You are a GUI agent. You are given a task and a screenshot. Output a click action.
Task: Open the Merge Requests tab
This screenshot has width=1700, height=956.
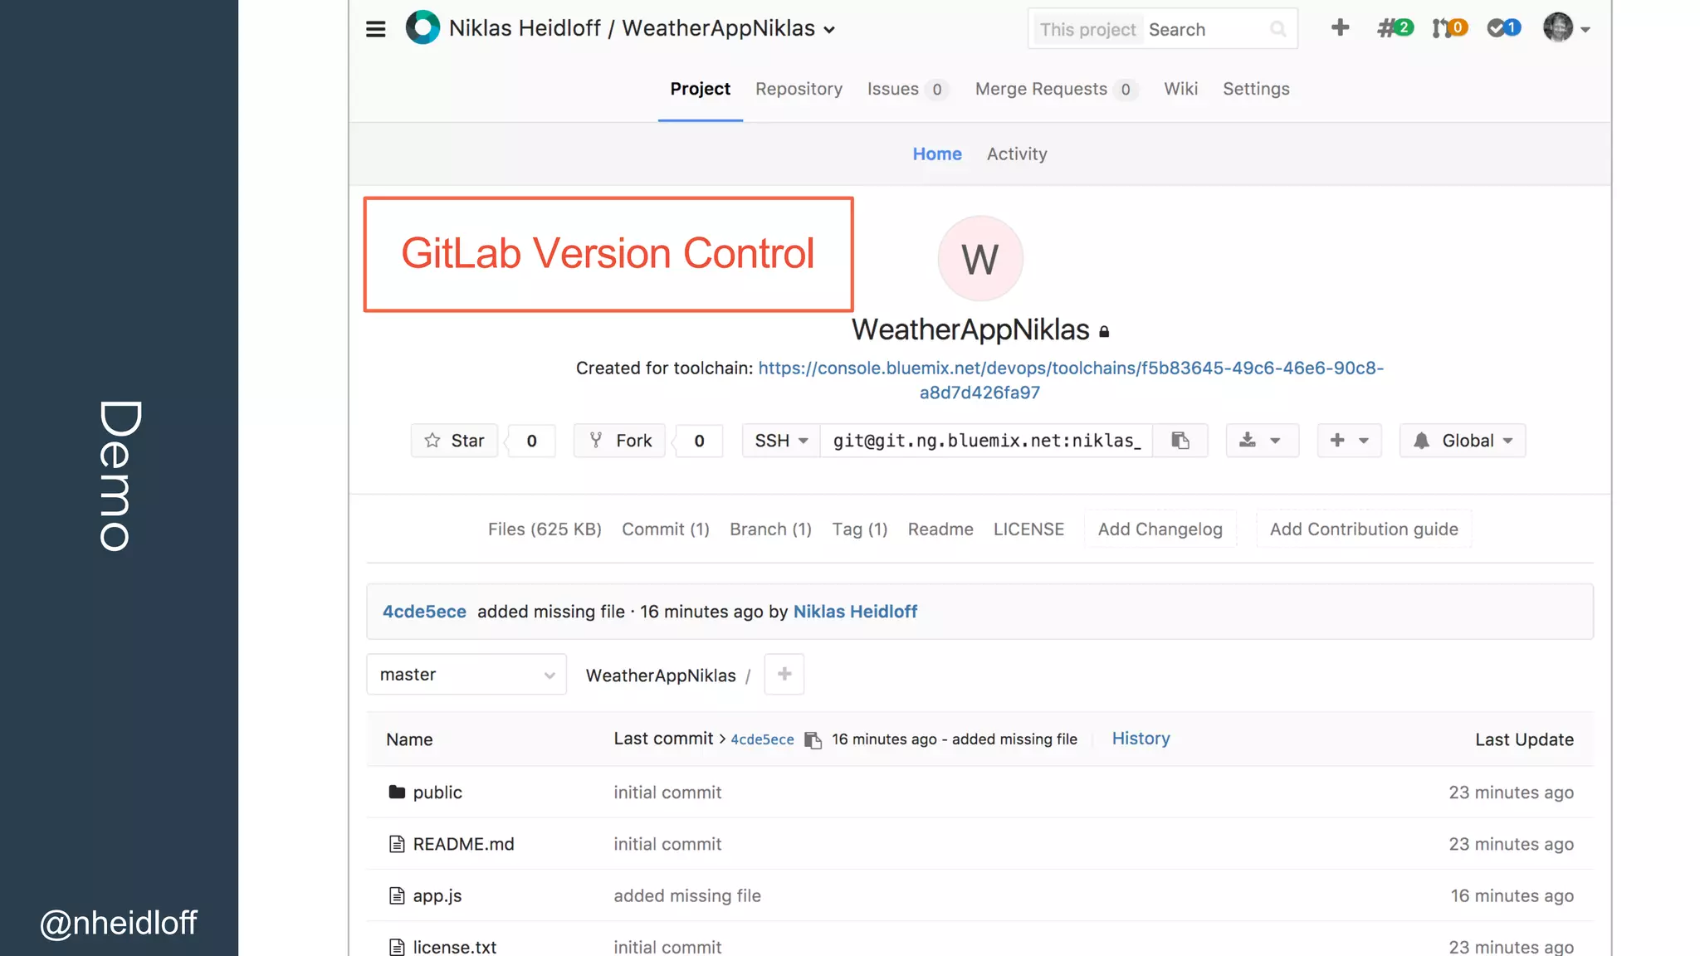click(x=1055, y=89)
